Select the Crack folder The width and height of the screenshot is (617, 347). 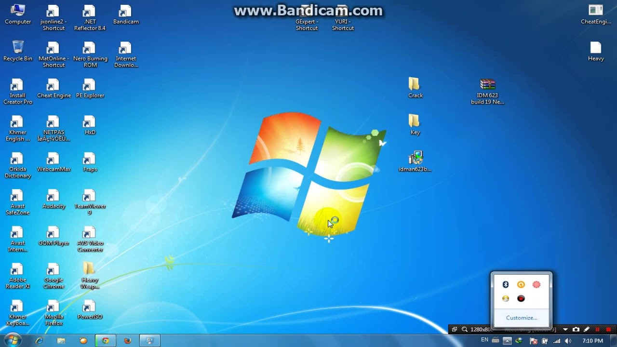coord(415,88)
